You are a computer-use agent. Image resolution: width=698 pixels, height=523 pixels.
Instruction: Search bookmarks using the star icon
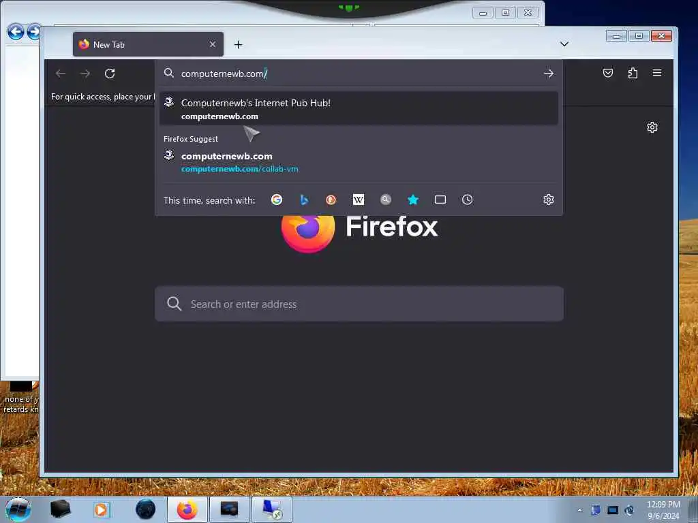coord(413,200)
